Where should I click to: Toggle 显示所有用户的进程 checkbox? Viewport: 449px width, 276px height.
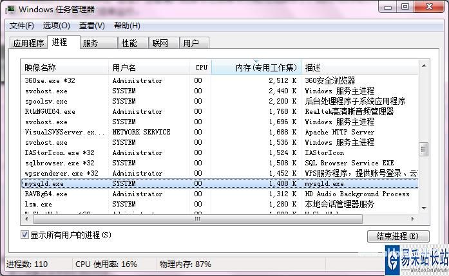[24, 235]
